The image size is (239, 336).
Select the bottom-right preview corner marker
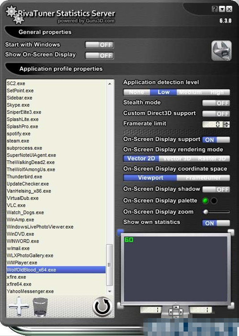[231, 305]
